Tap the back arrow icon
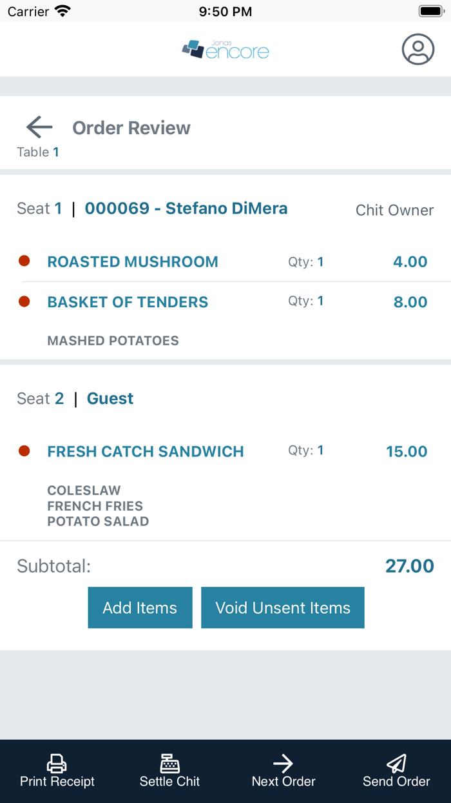 point(39,127)
